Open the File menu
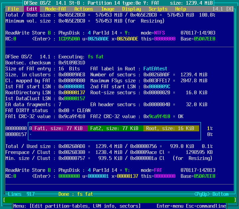This screenshot has height=209, width=239. click(13, 9)
